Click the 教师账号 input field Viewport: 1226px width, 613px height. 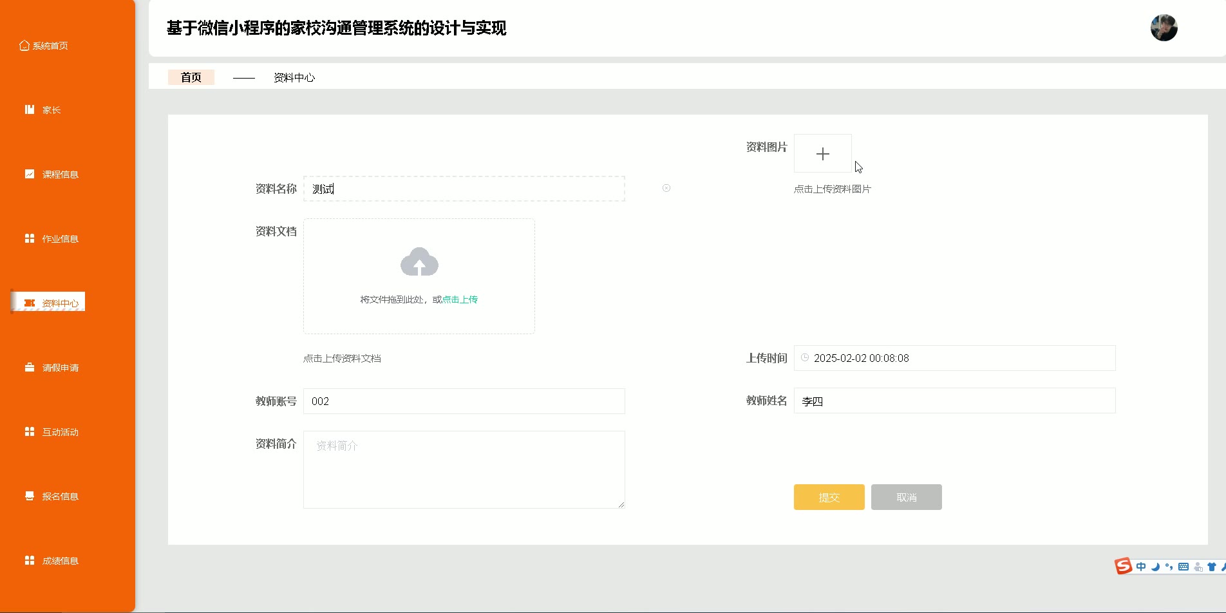click(x=464, y=401)
